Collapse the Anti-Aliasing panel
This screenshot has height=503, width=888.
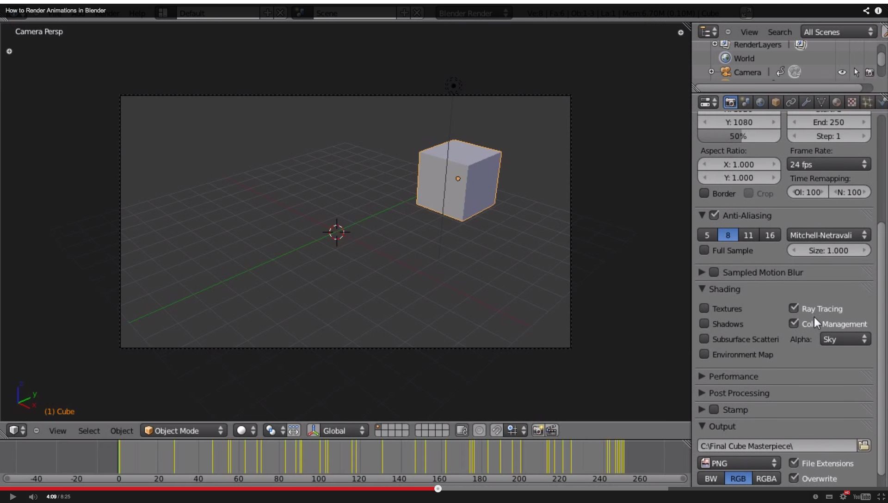click(703, 215)
